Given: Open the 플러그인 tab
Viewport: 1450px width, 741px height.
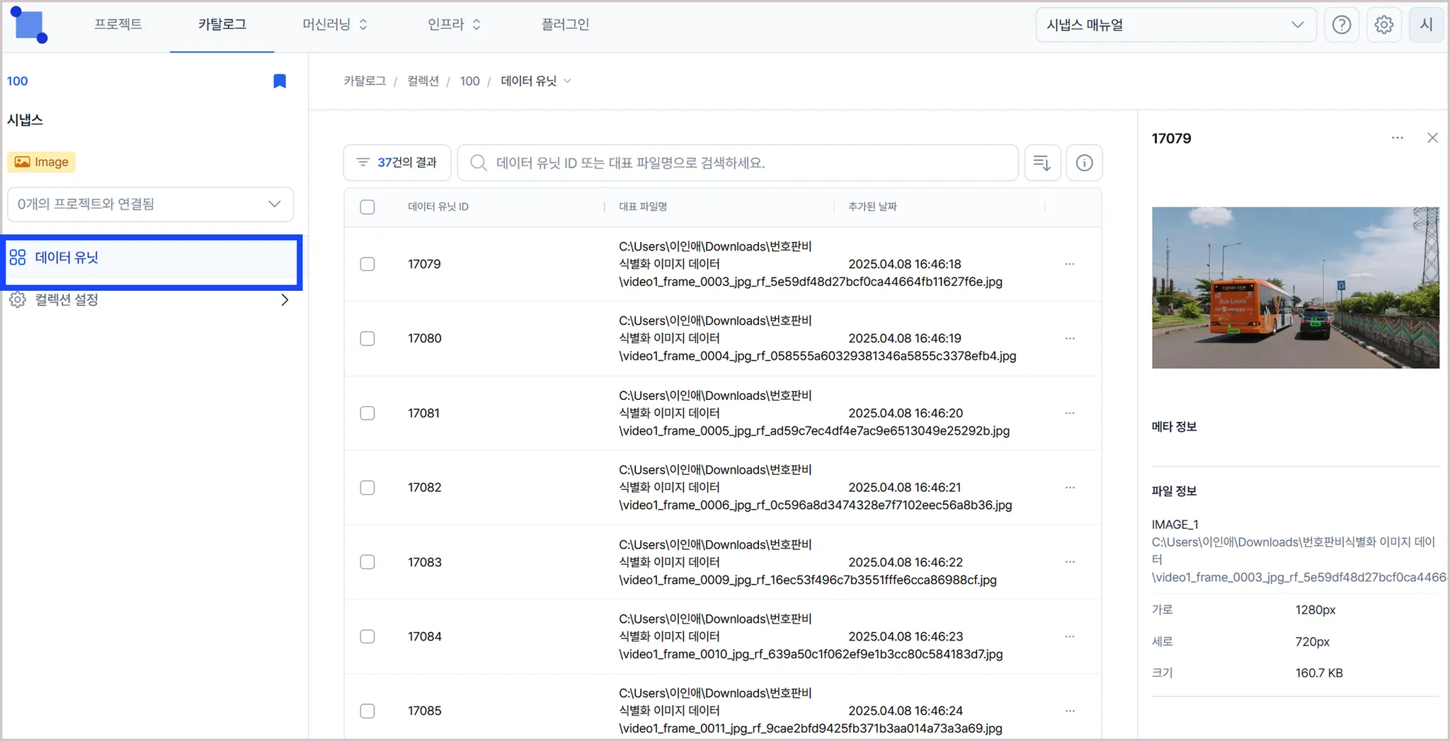Looking at the screenshot, I should pyautogui.click(x=565, y=25).
